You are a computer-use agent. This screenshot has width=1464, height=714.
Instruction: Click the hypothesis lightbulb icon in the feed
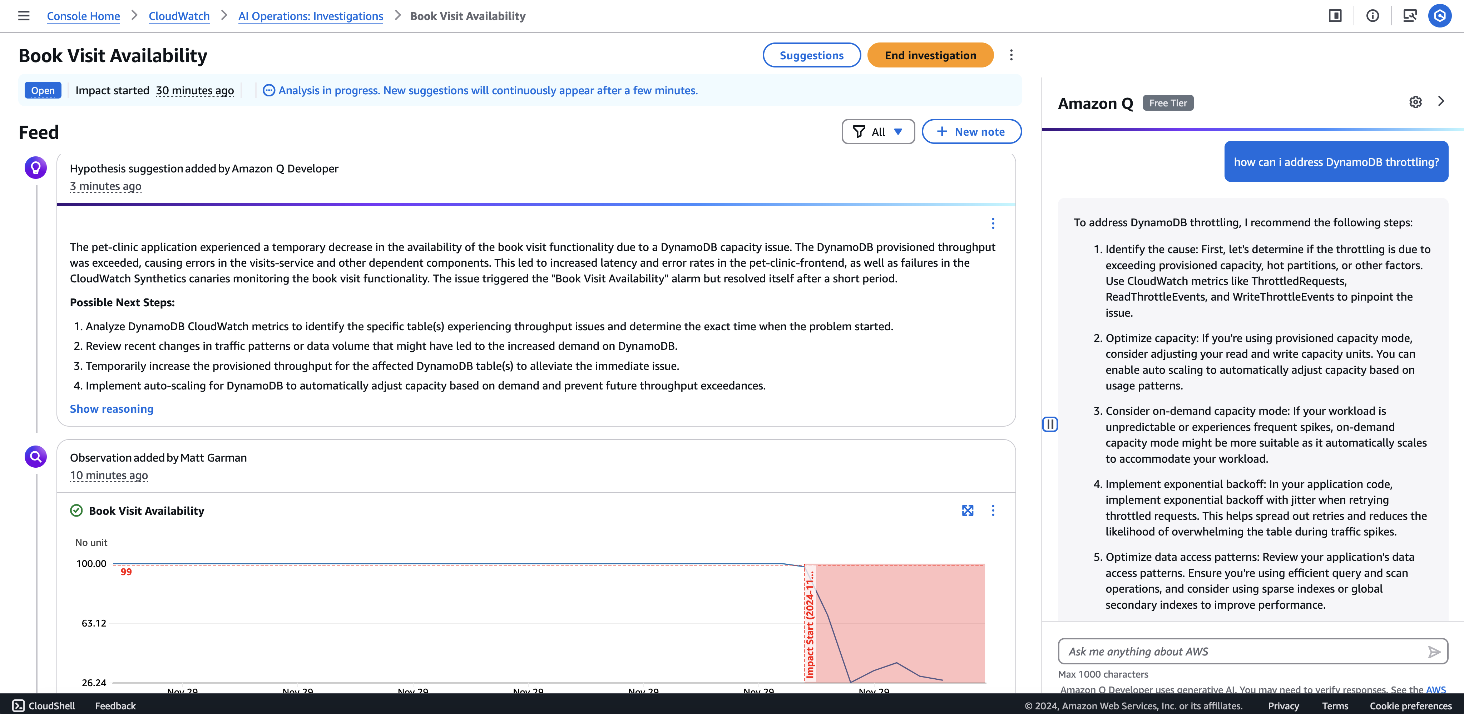[x=35, y=167]
